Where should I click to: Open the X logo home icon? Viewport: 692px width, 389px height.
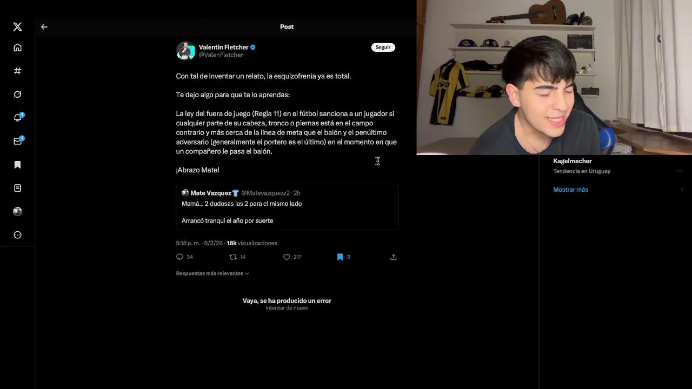coord(17,26)
